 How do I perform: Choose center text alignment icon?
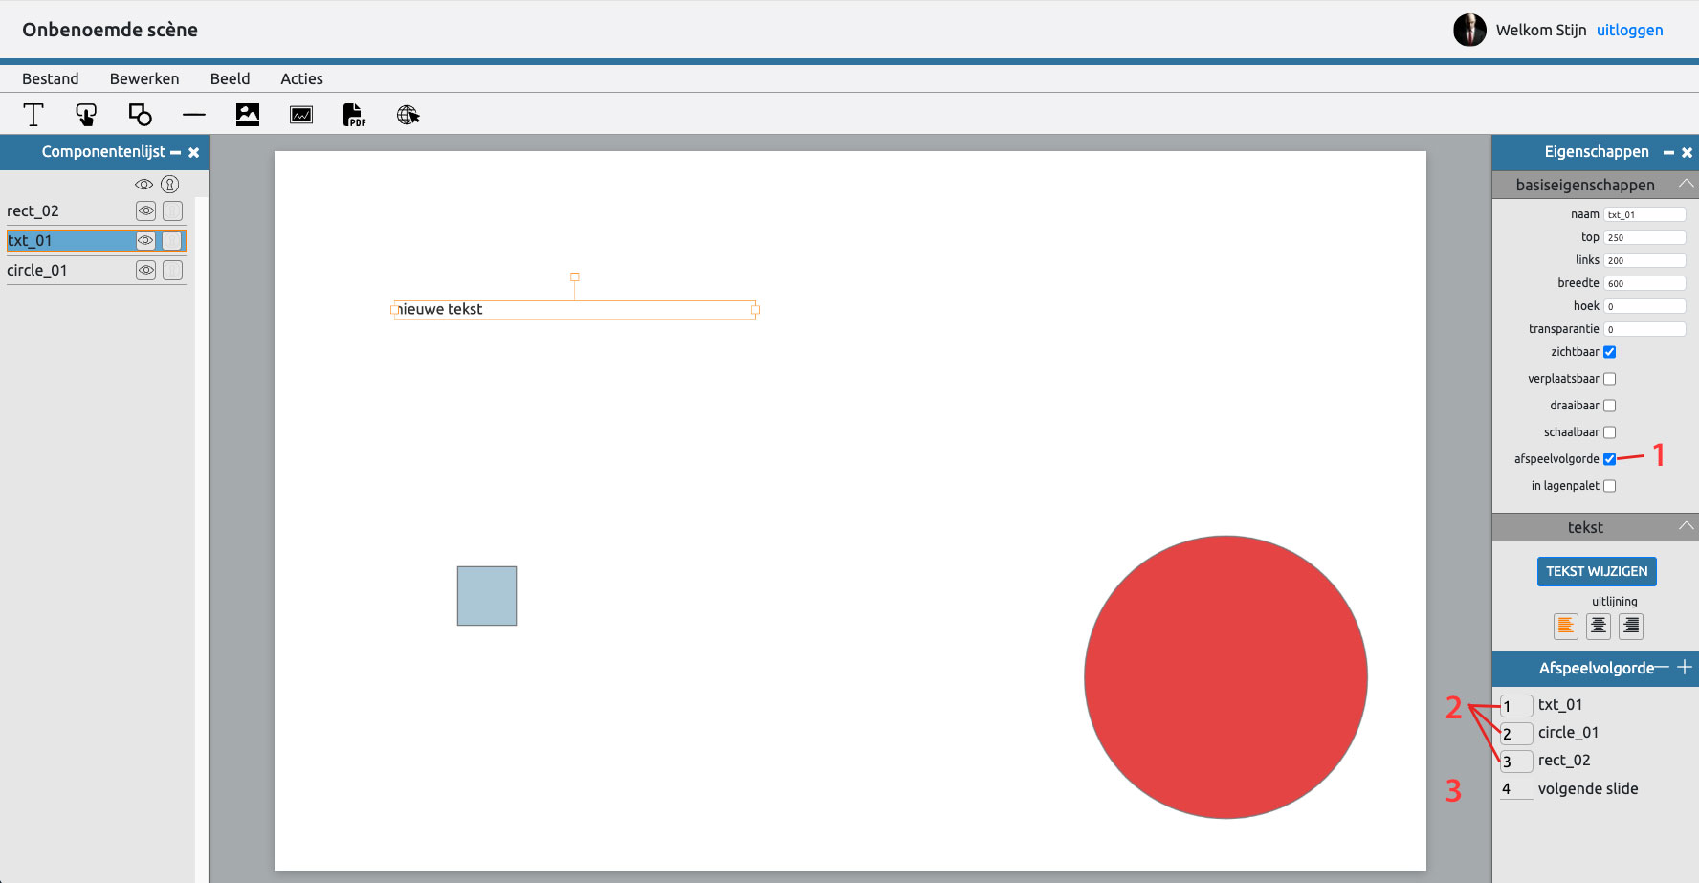(x=1599, y=626)
